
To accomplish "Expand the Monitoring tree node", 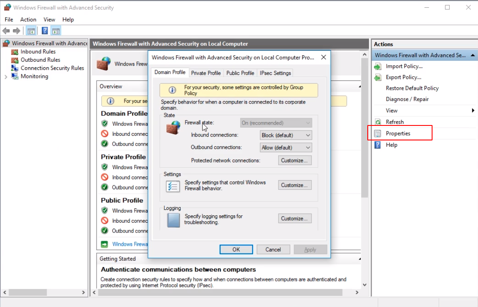I will 6,77.
